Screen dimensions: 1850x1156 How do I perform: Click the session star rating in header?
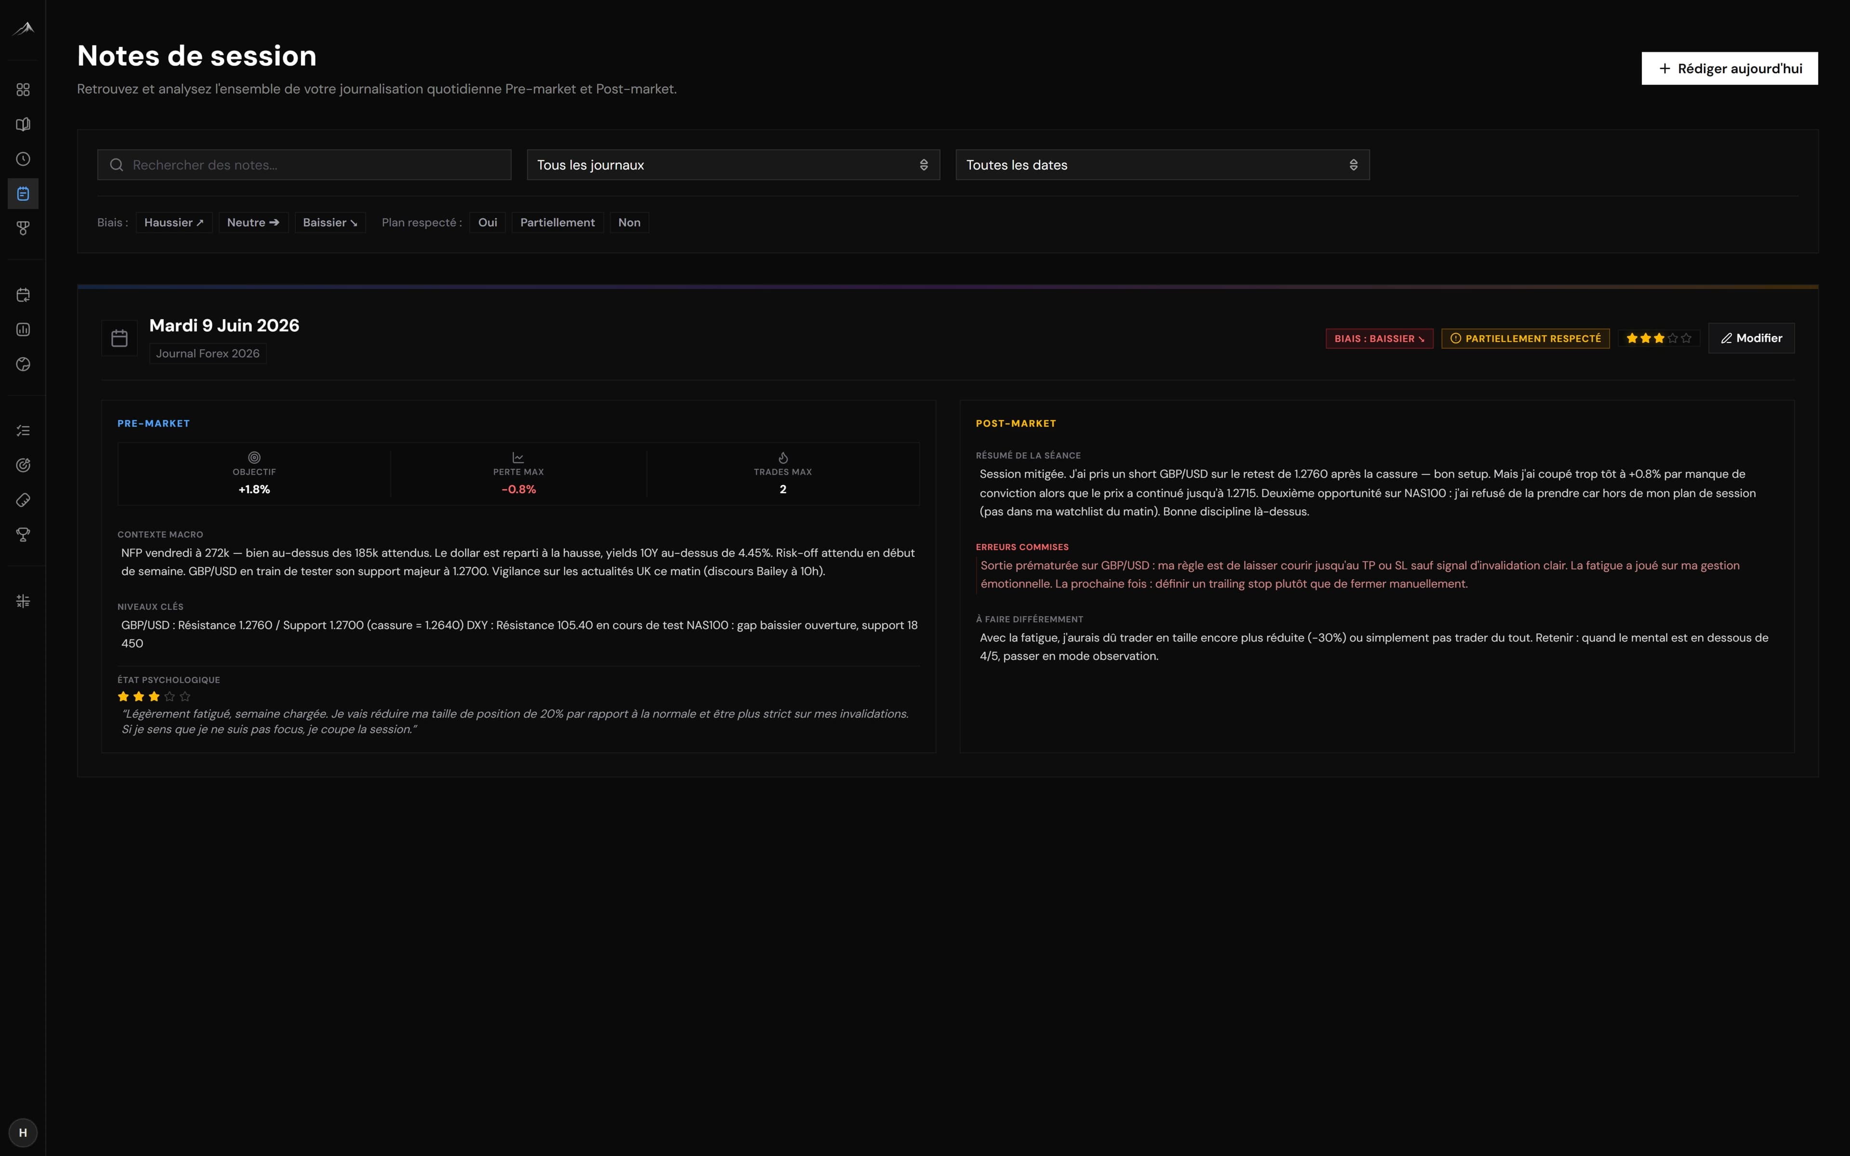click(1658, 338)
